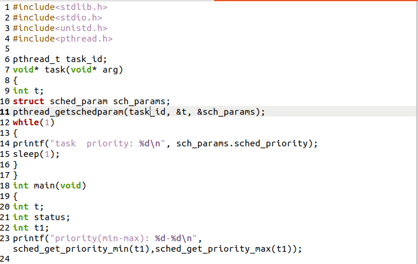The width and height of the screenshot is (418, 264).
Task: Click closing brace on line 17
Action: 15,175
